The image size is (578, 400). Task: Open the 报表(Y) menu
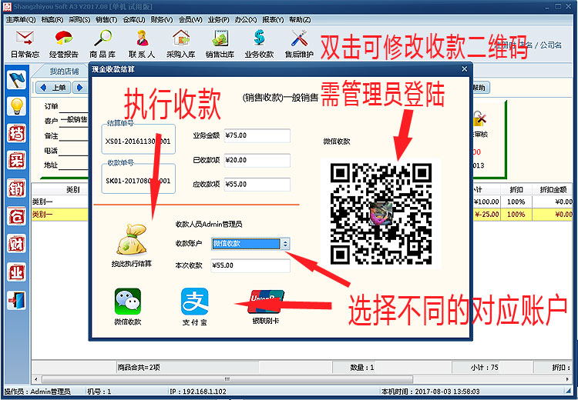(273, 19)
